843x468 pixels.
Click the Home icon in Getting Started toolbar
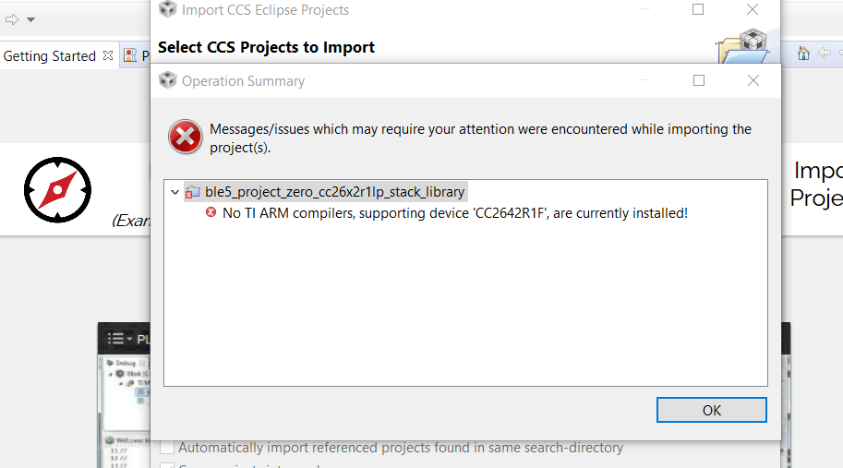[803, 54]
